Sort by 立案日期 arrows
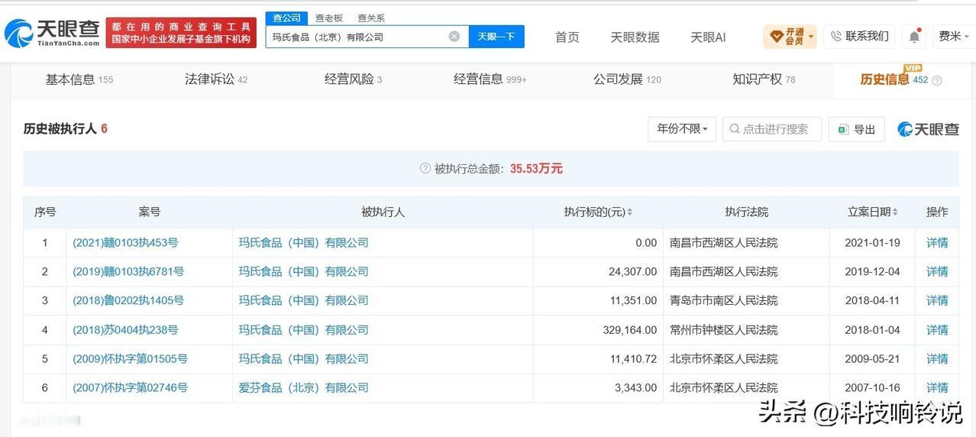Screen dimensions: 976x437 (895, 212)
